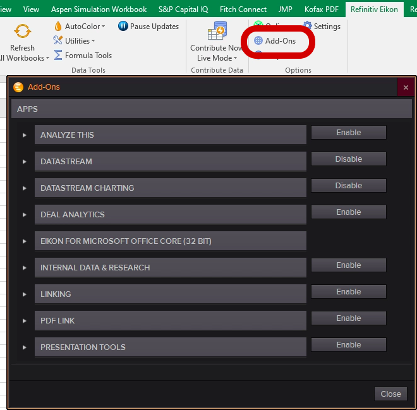Open Settings gear in Options group

pyautogui.click(x=308, y=27)
